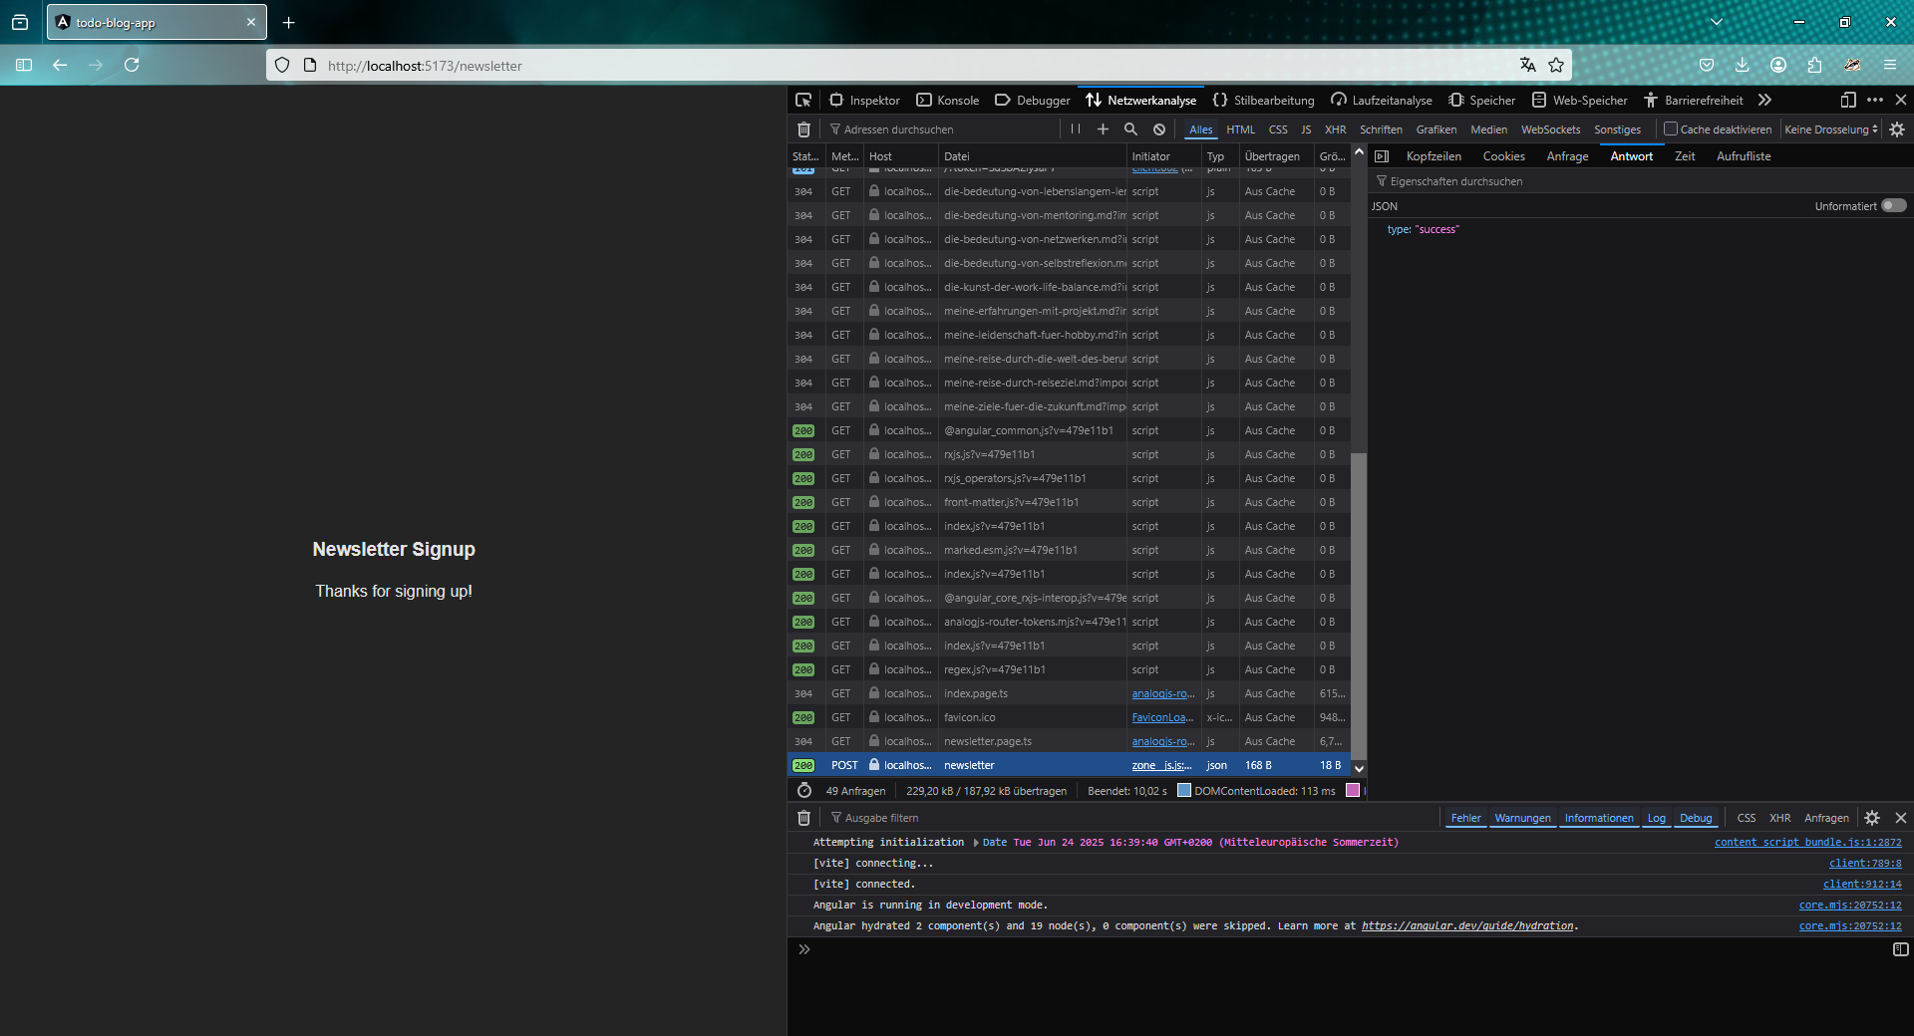This screenshot has width=1914, height=1036.
Task: Switch to the Aufrufliste tab
Action: pyautogui.click(x=1744, y=156)
